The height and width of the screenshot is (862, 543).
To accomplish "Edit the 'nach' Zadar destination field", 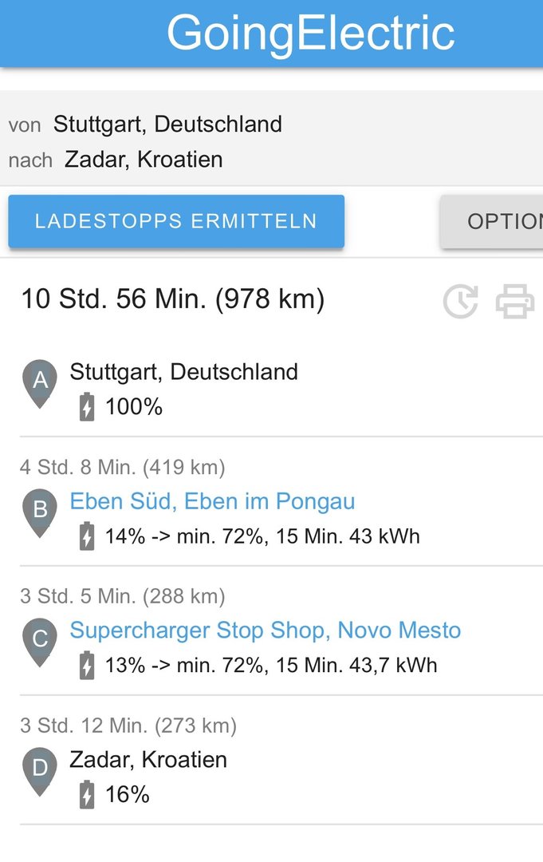I will [x=144, y=160].
